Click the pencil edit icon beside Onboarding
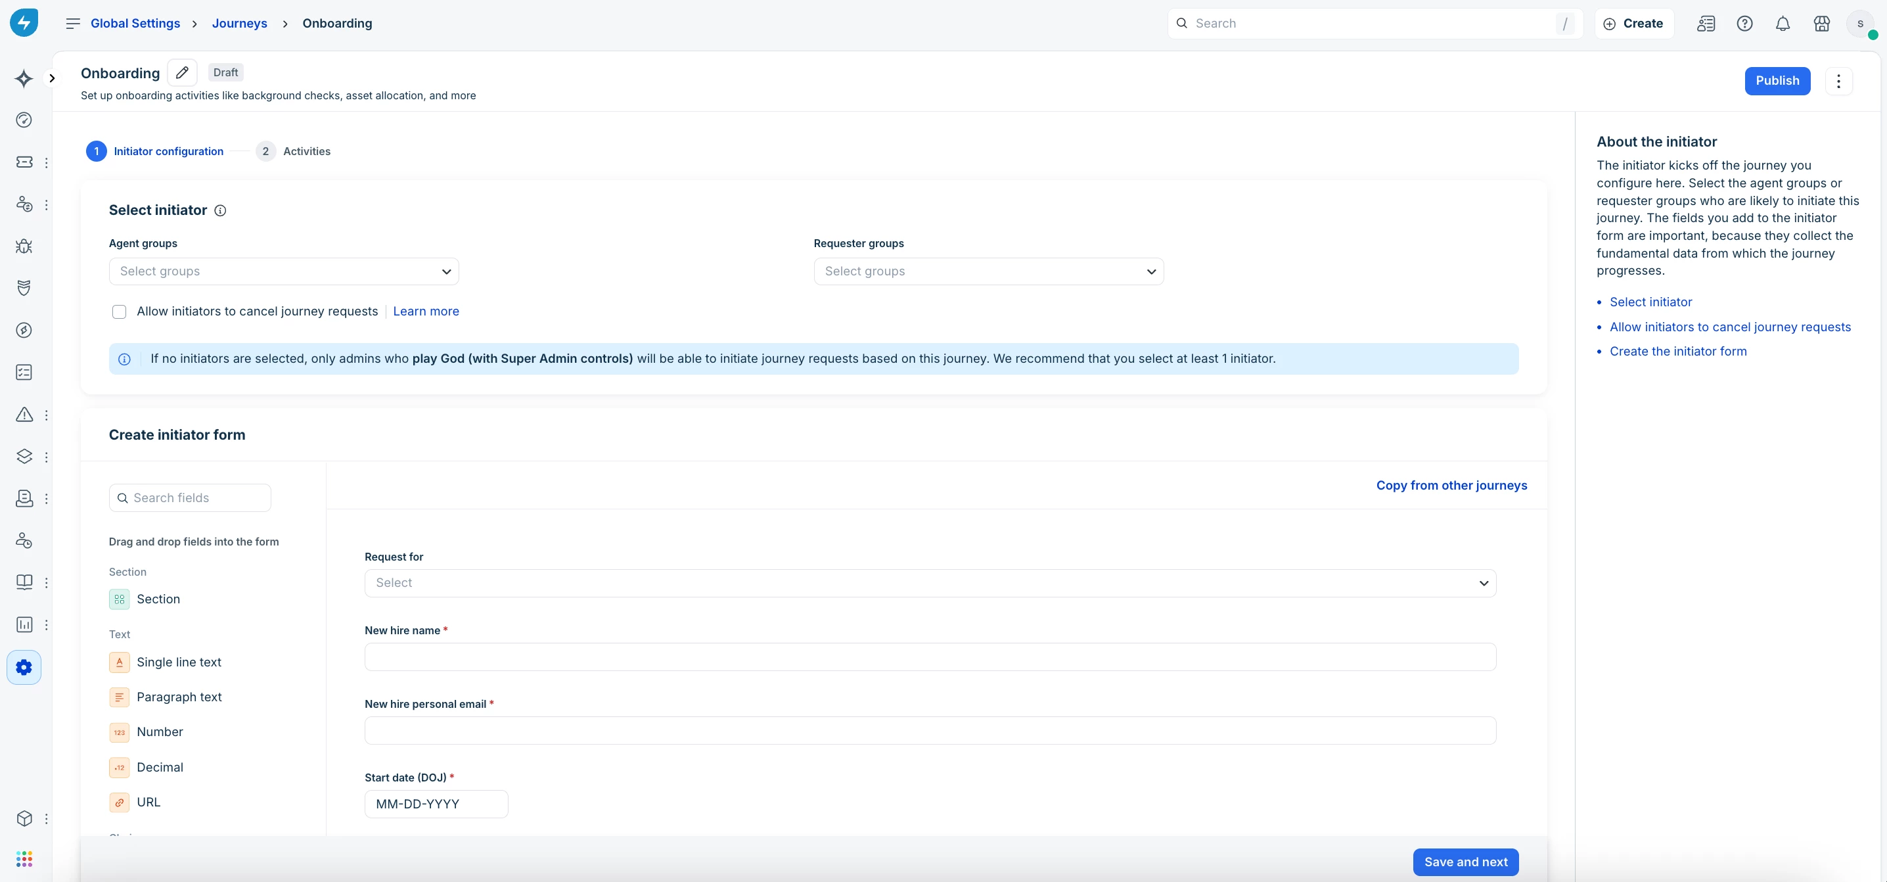Image resolution: width=1887 pixels, height=882 pixels. (183, 72)
